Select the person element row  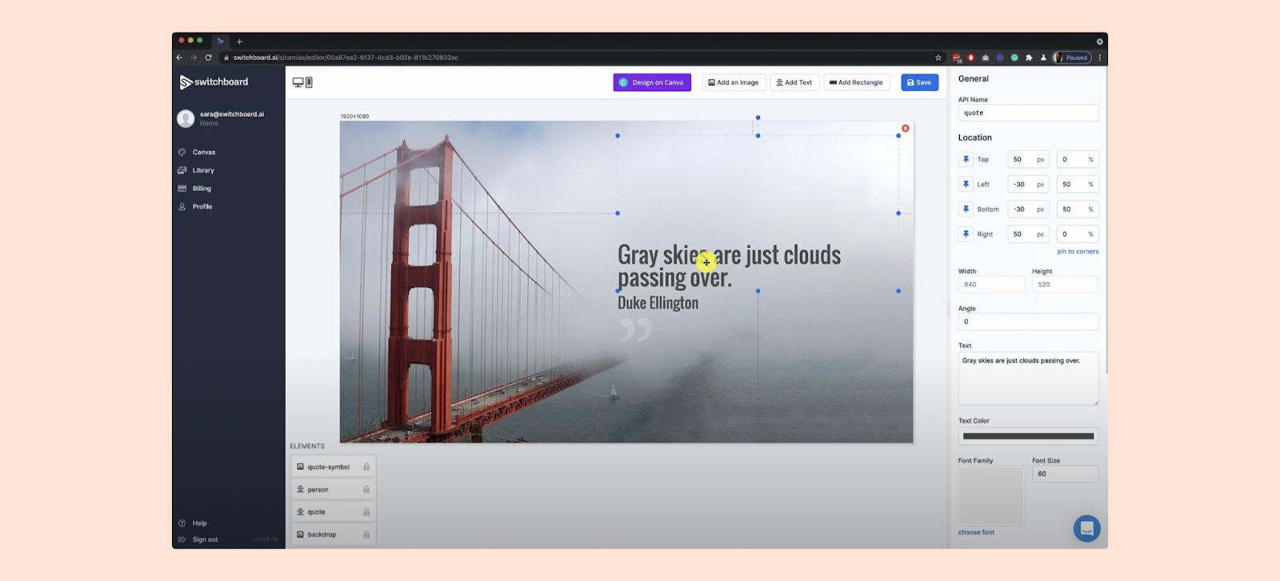333,489
